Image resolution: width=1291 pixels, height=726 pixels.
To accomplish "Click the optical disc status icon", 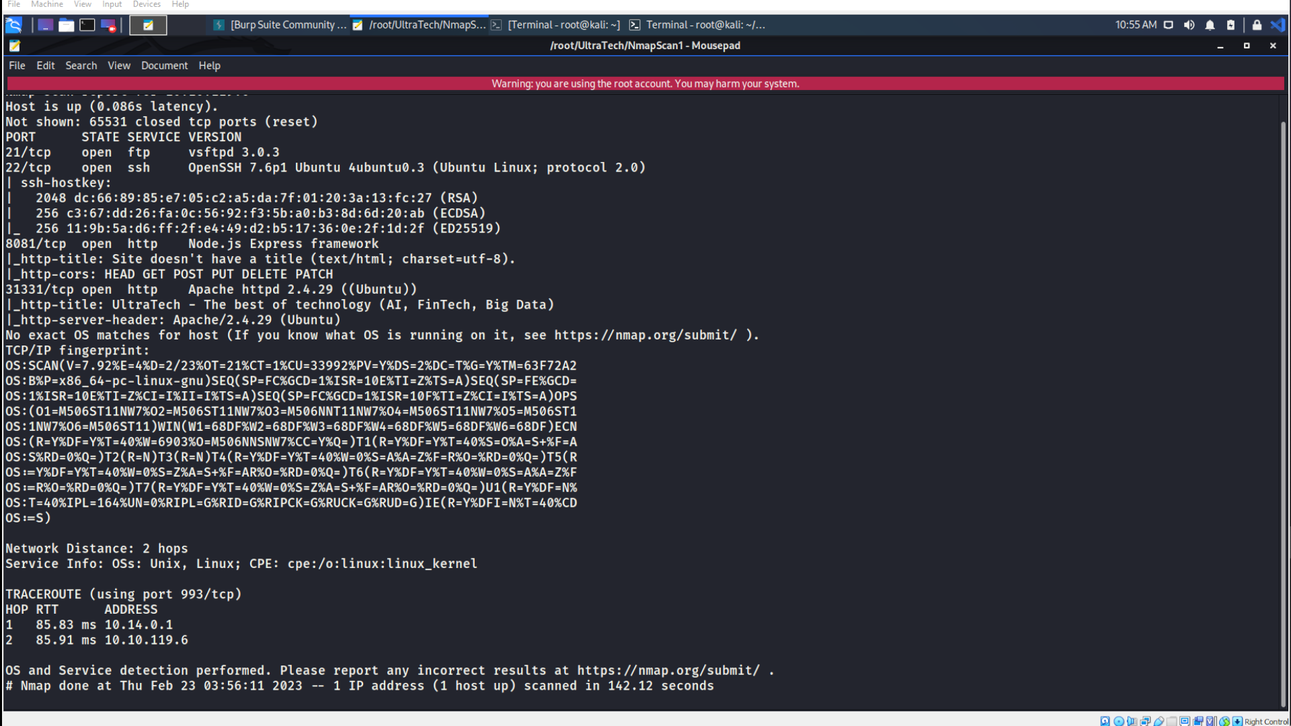I will coord(1119,720).
